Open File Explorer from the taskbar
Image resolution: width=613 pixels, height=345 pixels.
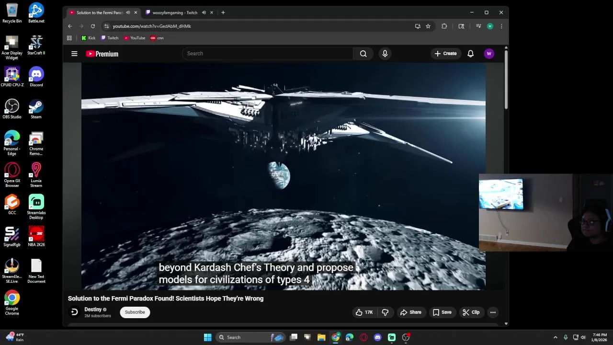coord(321,337)
